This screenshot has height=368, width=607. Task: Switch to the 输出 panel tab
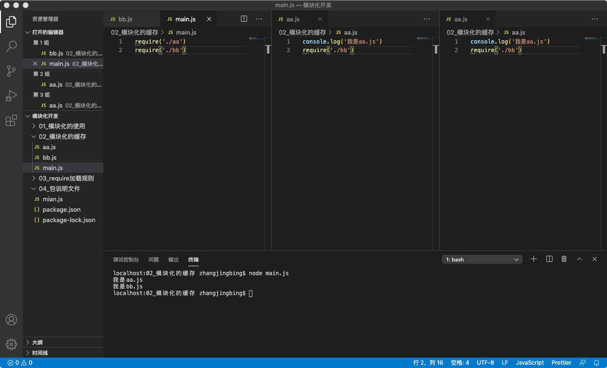(174, 260)
